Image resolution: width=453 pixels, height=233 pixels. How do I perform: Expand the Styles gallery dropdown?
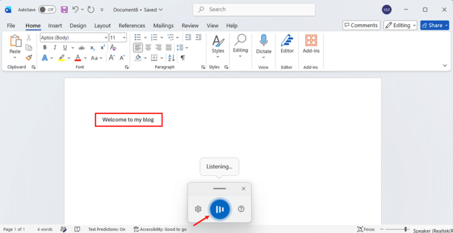coord(218,57)
